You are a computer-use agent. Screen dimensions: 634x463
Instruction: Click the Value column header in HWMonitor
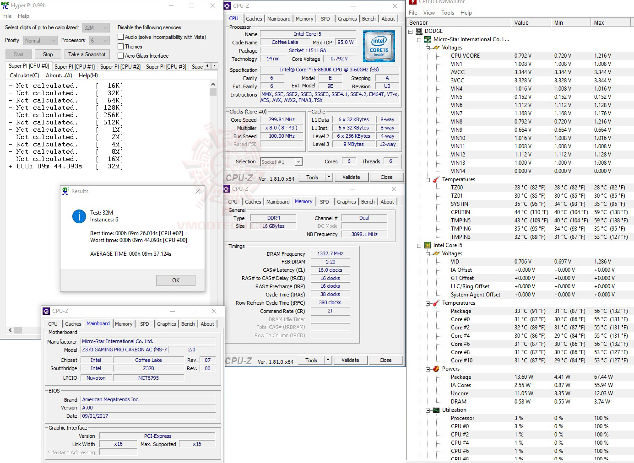[531, 22]
